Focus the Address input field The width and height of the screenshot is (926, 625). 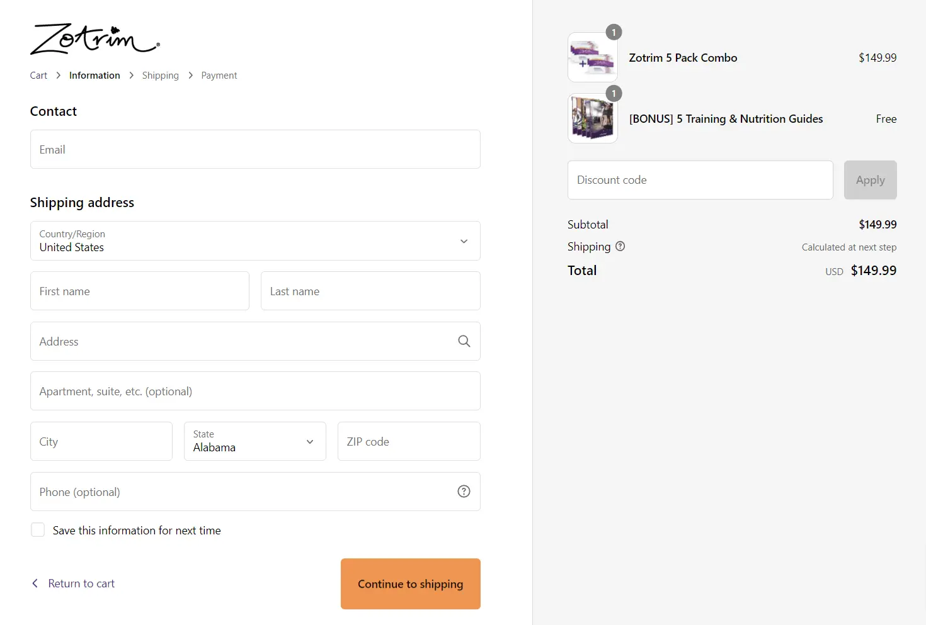point(255,341)
